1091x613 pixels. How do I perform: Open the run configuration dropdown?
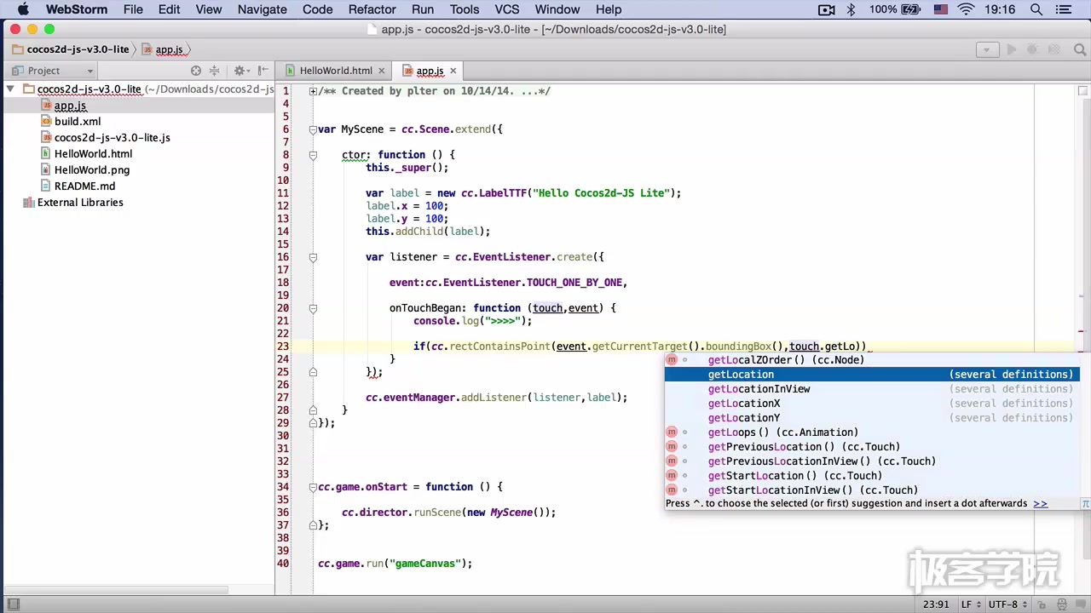(x=987, y=49)
